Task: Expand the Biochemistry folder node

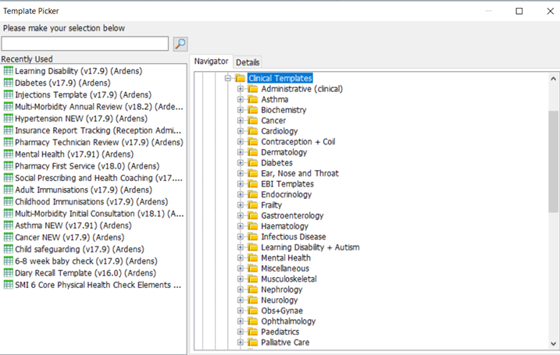Action: 241,110
